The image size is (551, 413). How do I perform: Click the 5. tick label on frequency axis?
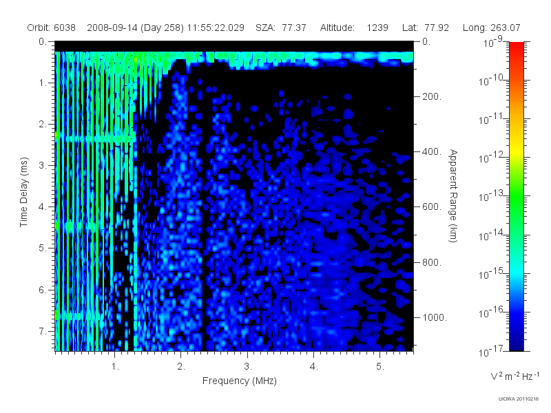380,367
